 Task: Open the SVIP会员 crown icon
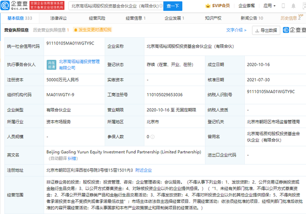pos(208,6)
